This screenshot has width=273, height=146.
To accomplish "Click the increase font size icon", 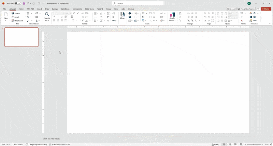I will 74,13.
